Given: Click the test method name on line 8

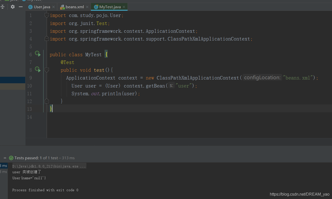Looking at the screenshot, I should coord(99,70).
